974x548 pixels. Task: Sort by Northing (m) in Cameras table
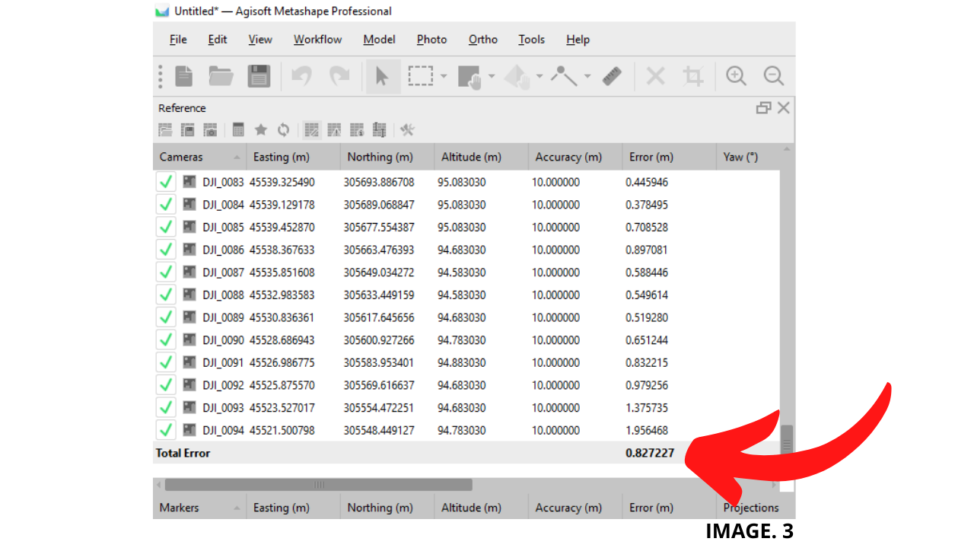pyautogui.click(x=387, y=157)
